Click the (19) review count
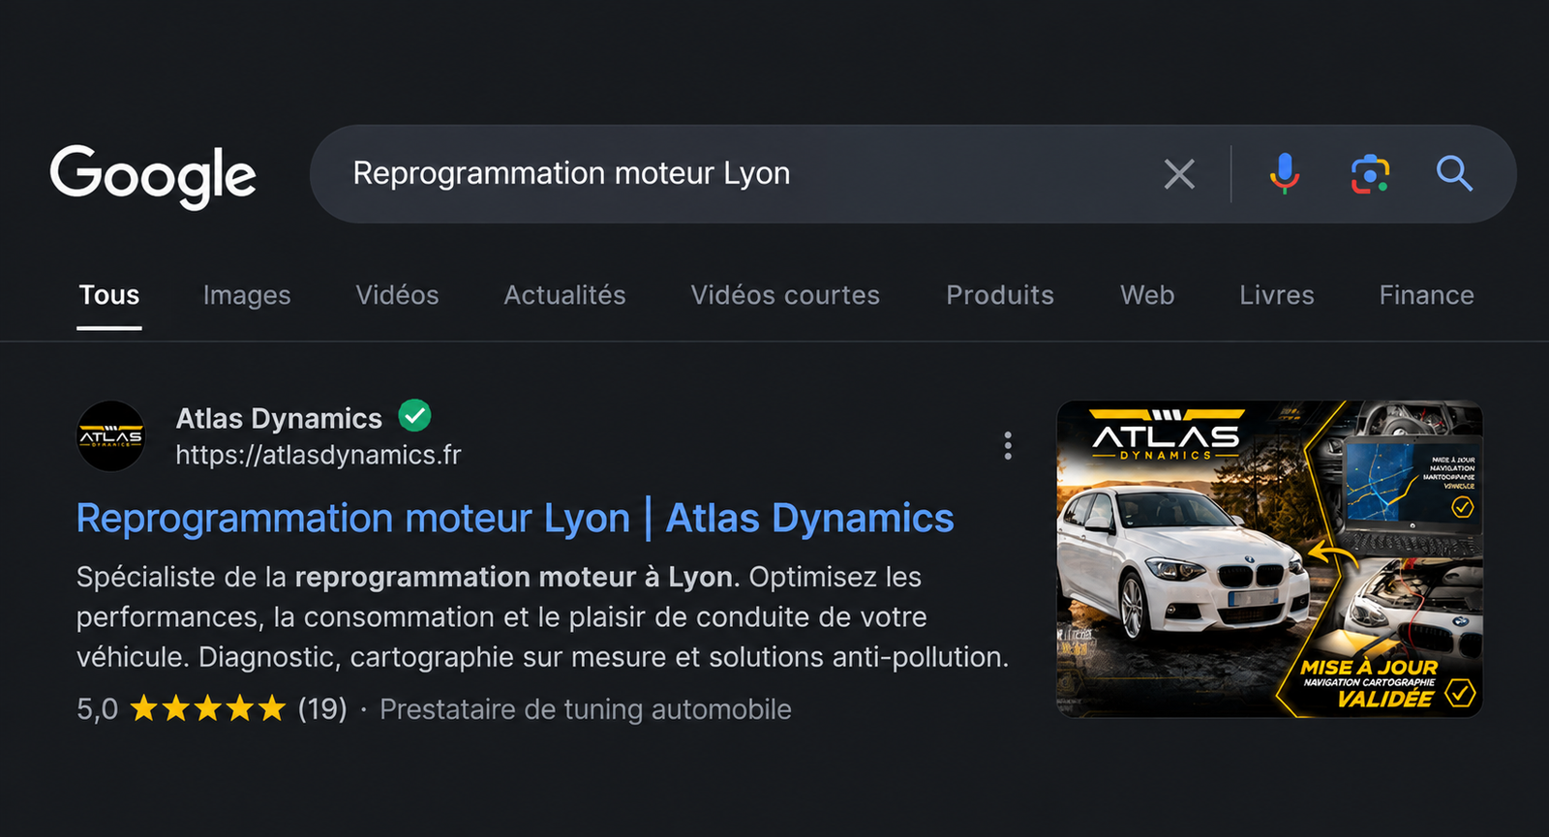Screen dimensions: 1549x837 pos(322,709)
